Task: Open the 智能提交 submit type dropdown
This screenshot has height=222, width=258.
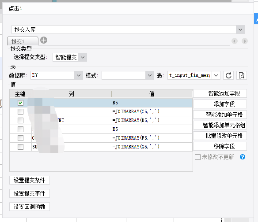Action: [83, 57]
